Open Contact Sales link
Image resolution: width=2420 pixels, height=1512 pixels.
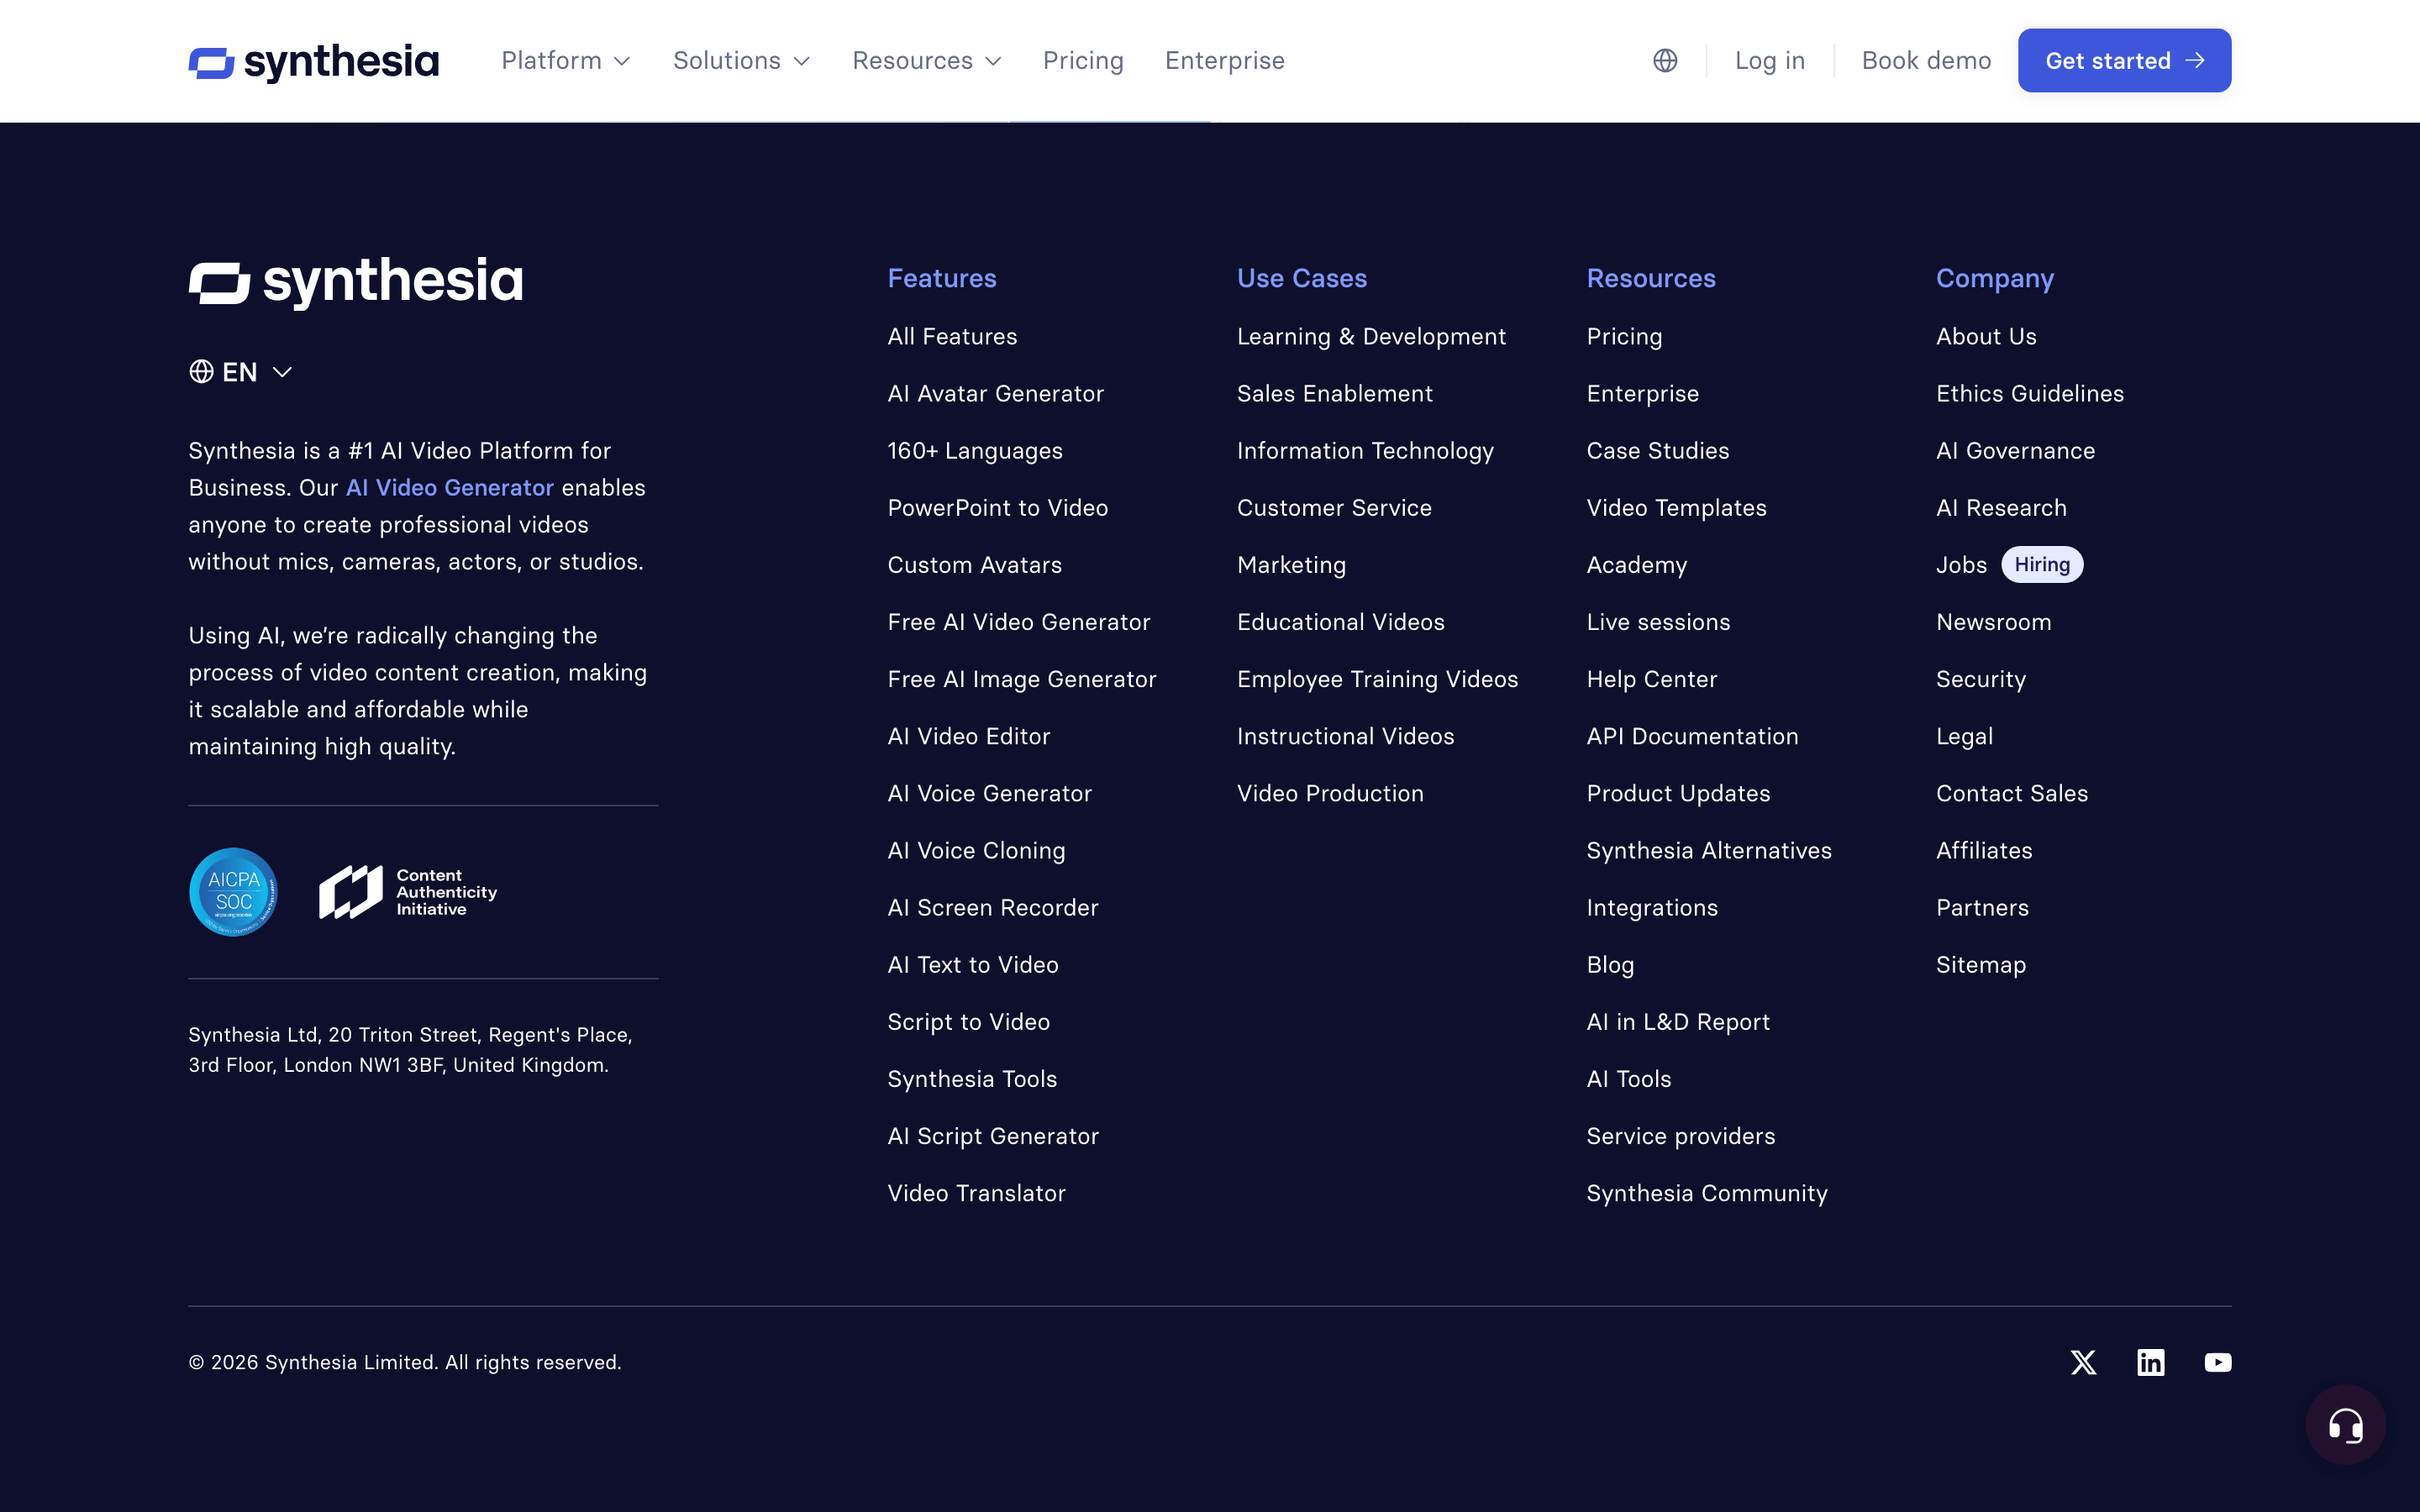[x=2011, y=793]
